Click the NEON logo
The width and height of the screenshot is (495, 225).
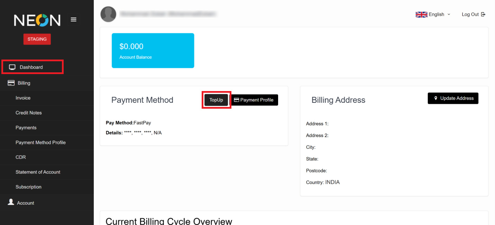pyautogui.click(x=37, y=20)
